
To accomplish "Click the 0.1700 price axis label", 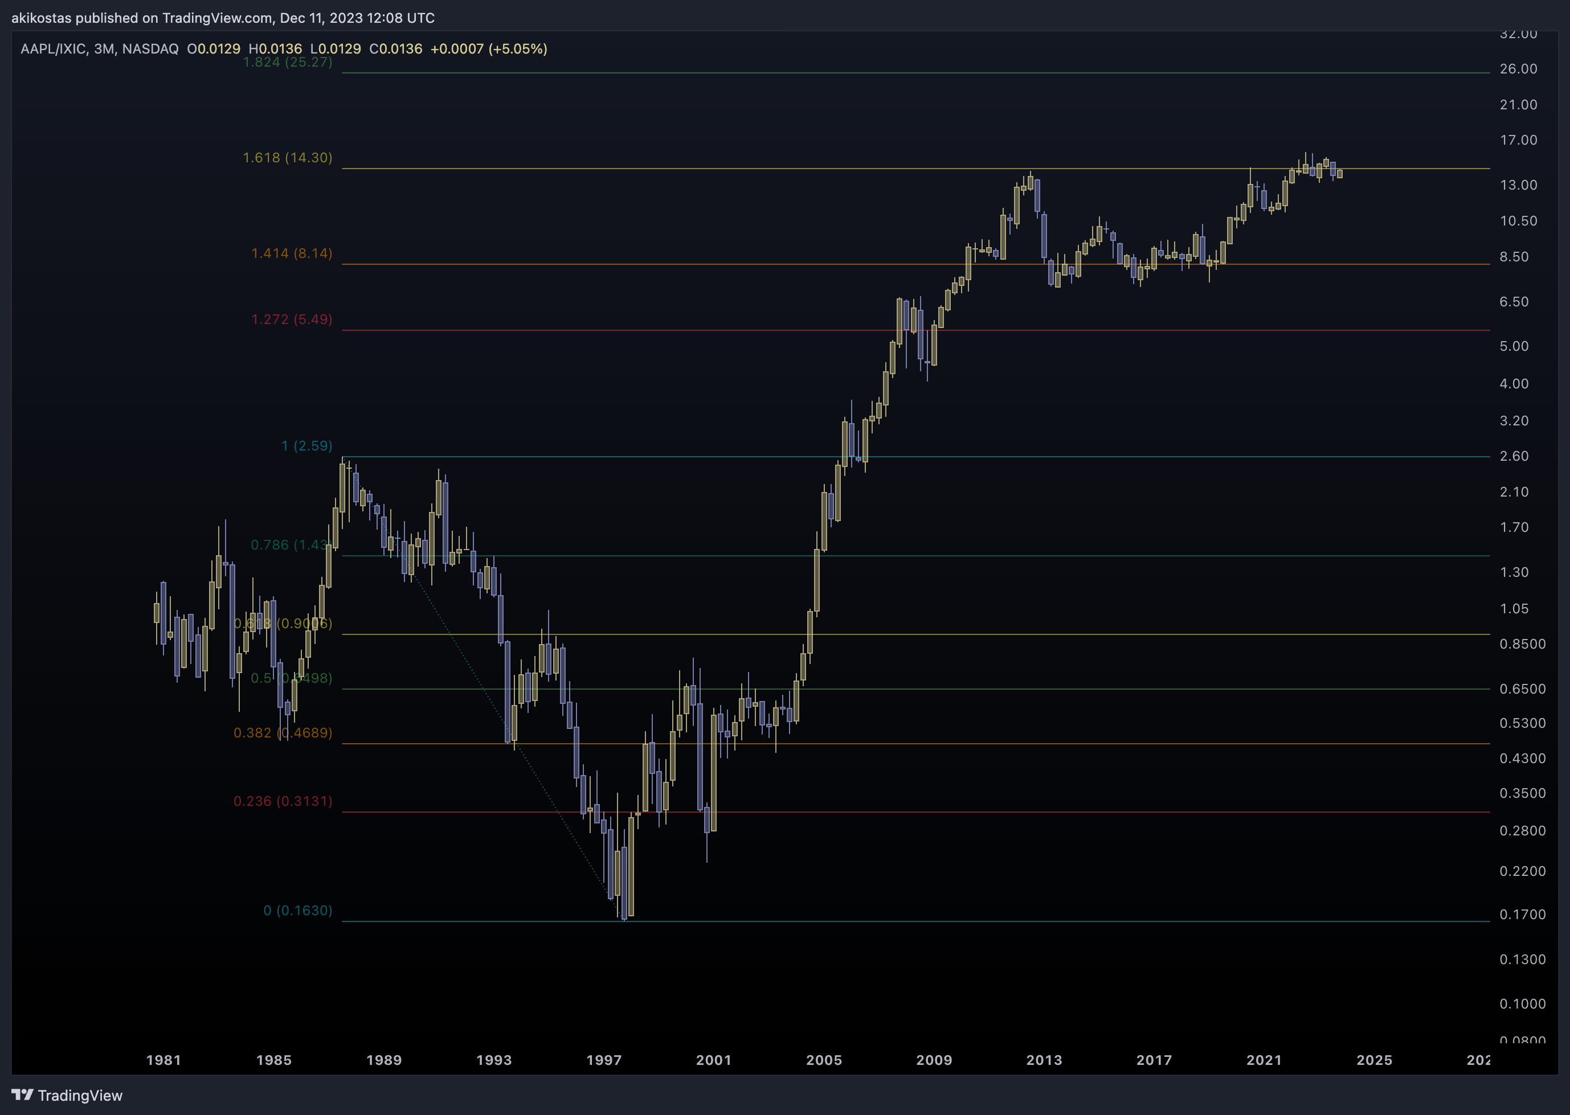I will [x=1523, y=915].
